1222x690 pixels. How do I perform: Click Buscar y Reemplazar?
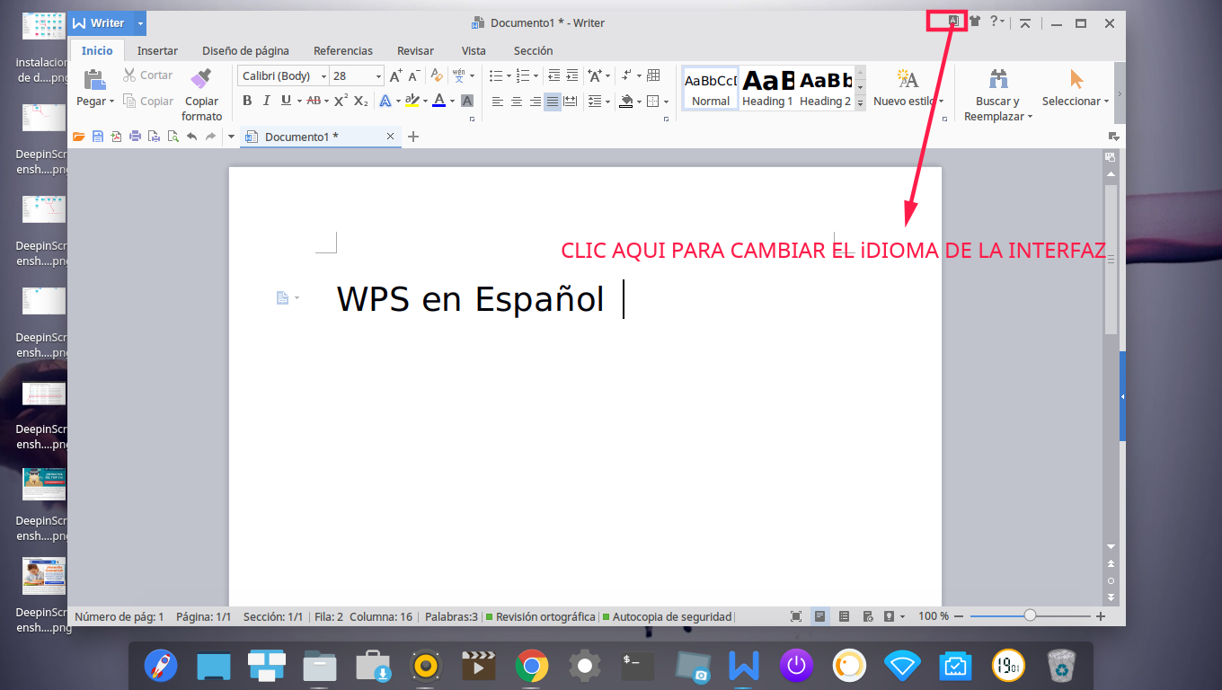(996, 93)
